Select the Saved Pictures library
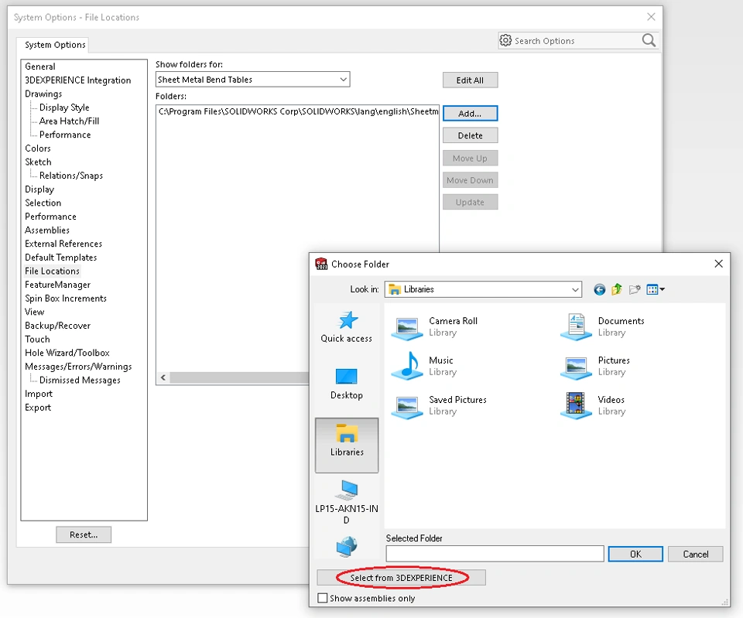The height and width of the screenshot is (618, 743). pyautogui.click(x=440, y=405)
